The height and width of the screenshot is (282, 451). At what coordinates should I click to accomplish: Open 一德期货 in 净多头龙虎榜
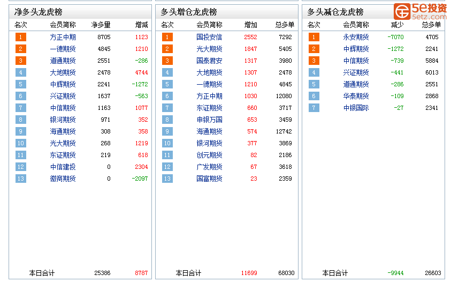click(63, 49)
